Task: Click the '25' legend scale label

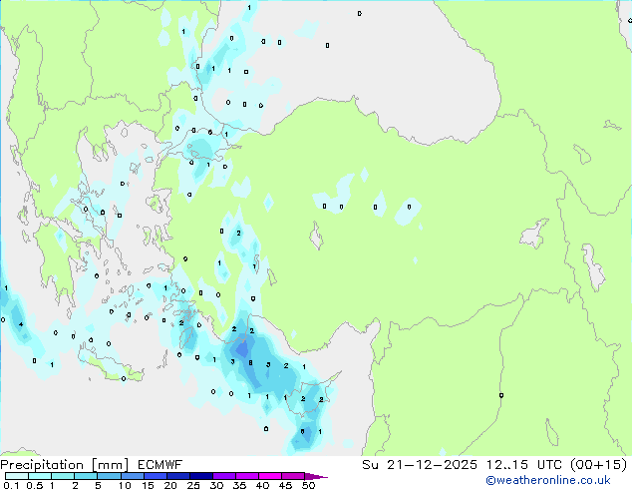Action: (x=193, y=485)
